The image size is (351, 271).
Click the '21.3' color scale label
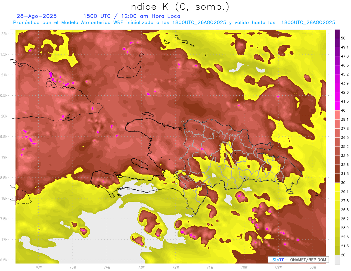[345, 246]
